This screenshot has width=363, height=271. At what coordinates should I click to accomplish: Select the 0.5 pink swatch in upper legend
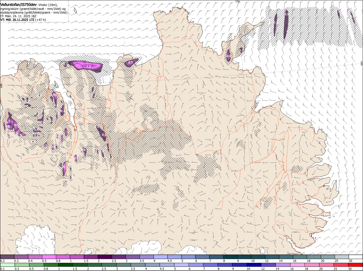point(49,257)
